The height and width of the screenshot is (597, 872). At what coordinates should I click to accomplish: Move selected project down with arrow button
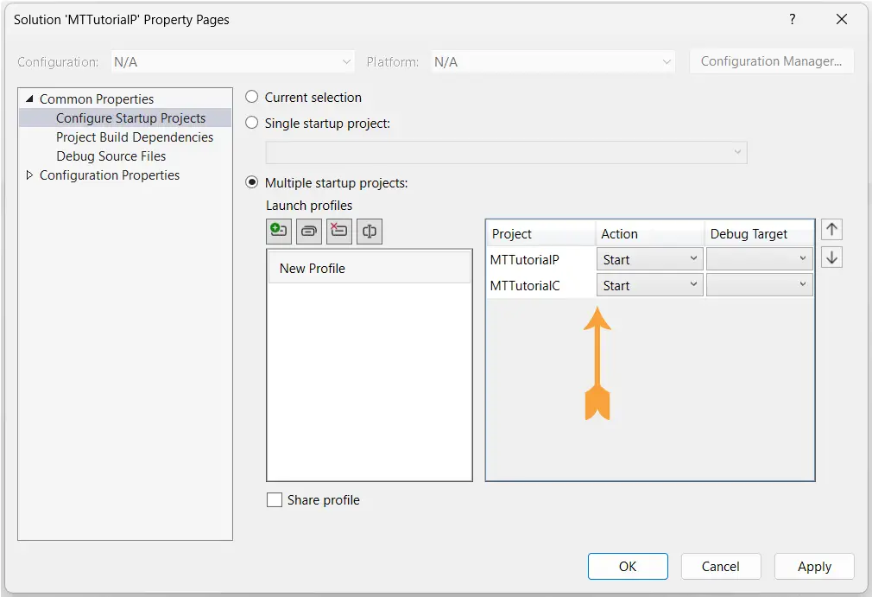point(831,257)
